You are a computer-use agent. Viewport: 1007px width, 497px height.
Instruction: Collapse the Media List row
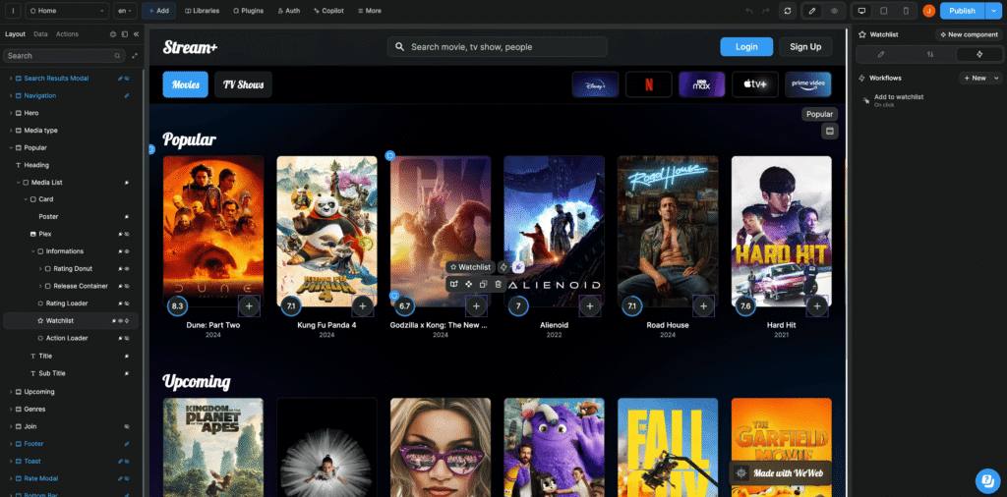coord(19,182)
